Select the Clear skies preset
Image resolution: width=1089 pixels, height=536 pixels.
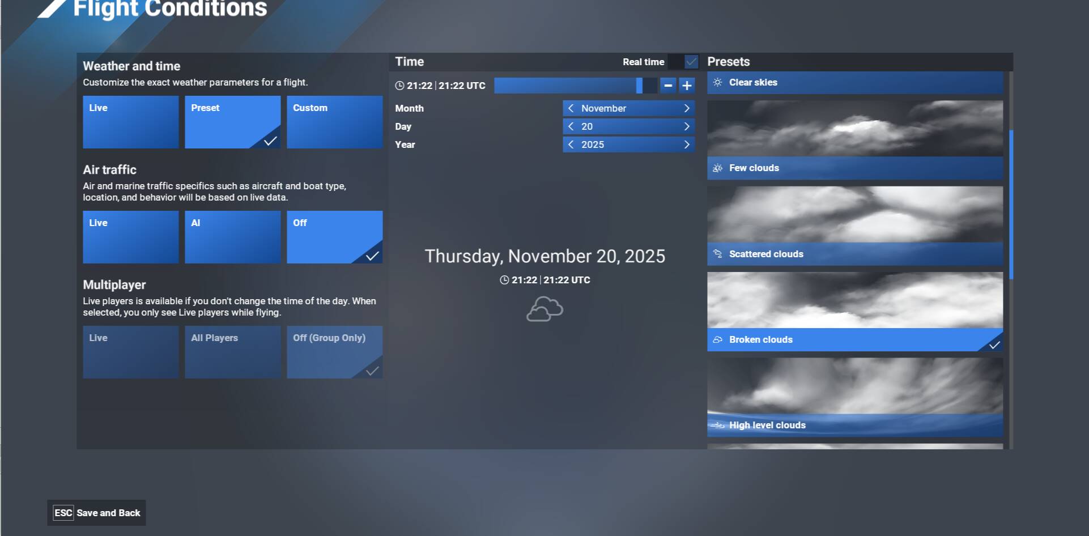pos(855,82)
